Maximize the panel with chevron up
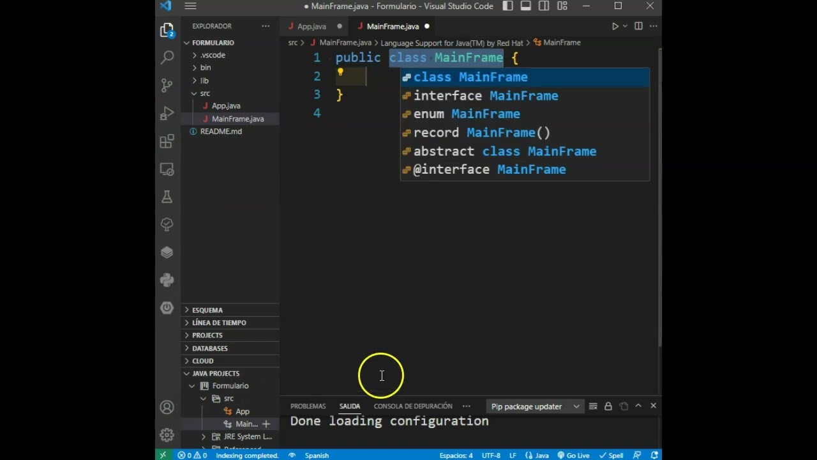 638,406
